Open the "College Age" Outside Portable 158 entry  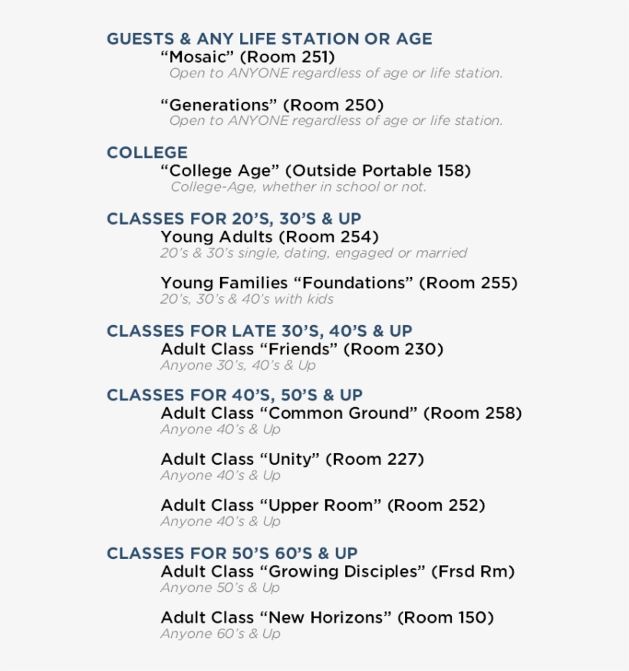[x=315, y=170]
